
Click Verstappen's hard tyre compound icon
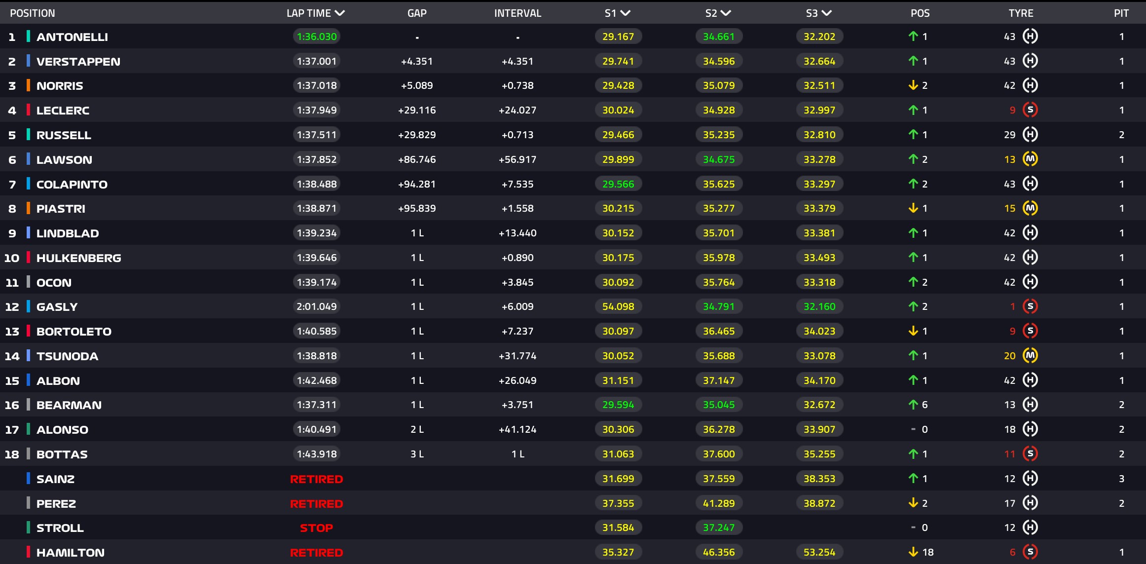point(1030,61)
